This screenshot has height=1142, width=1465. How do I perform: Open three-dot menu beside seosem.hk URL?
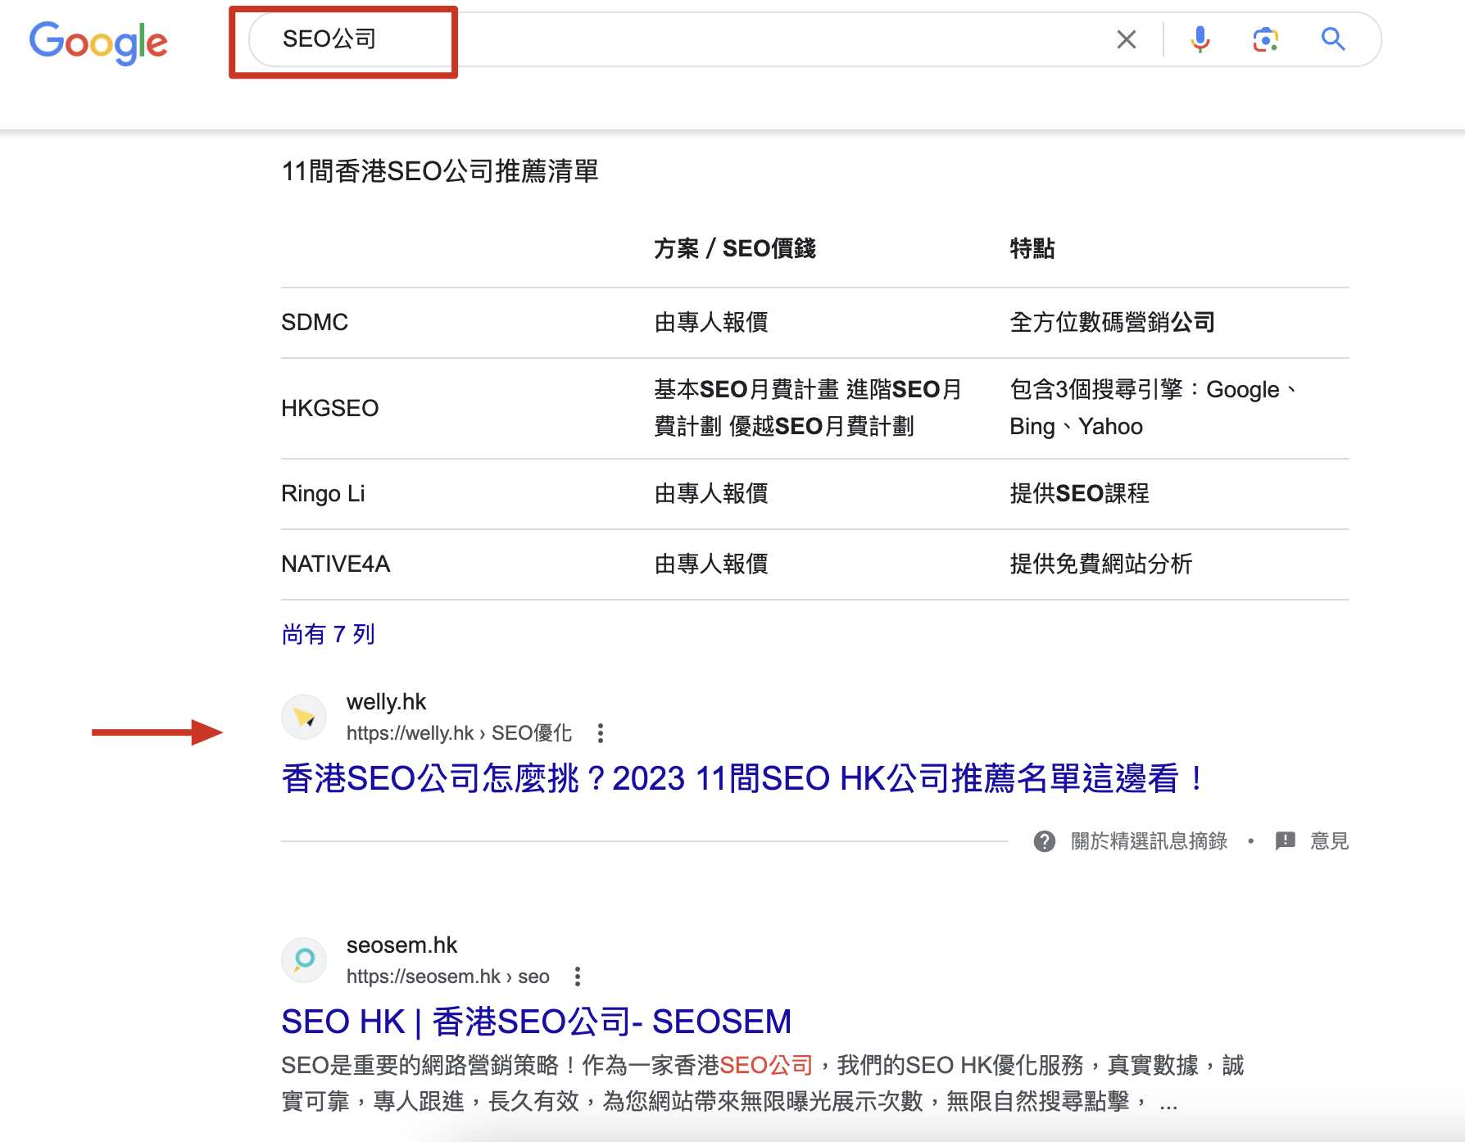[578, 977]
